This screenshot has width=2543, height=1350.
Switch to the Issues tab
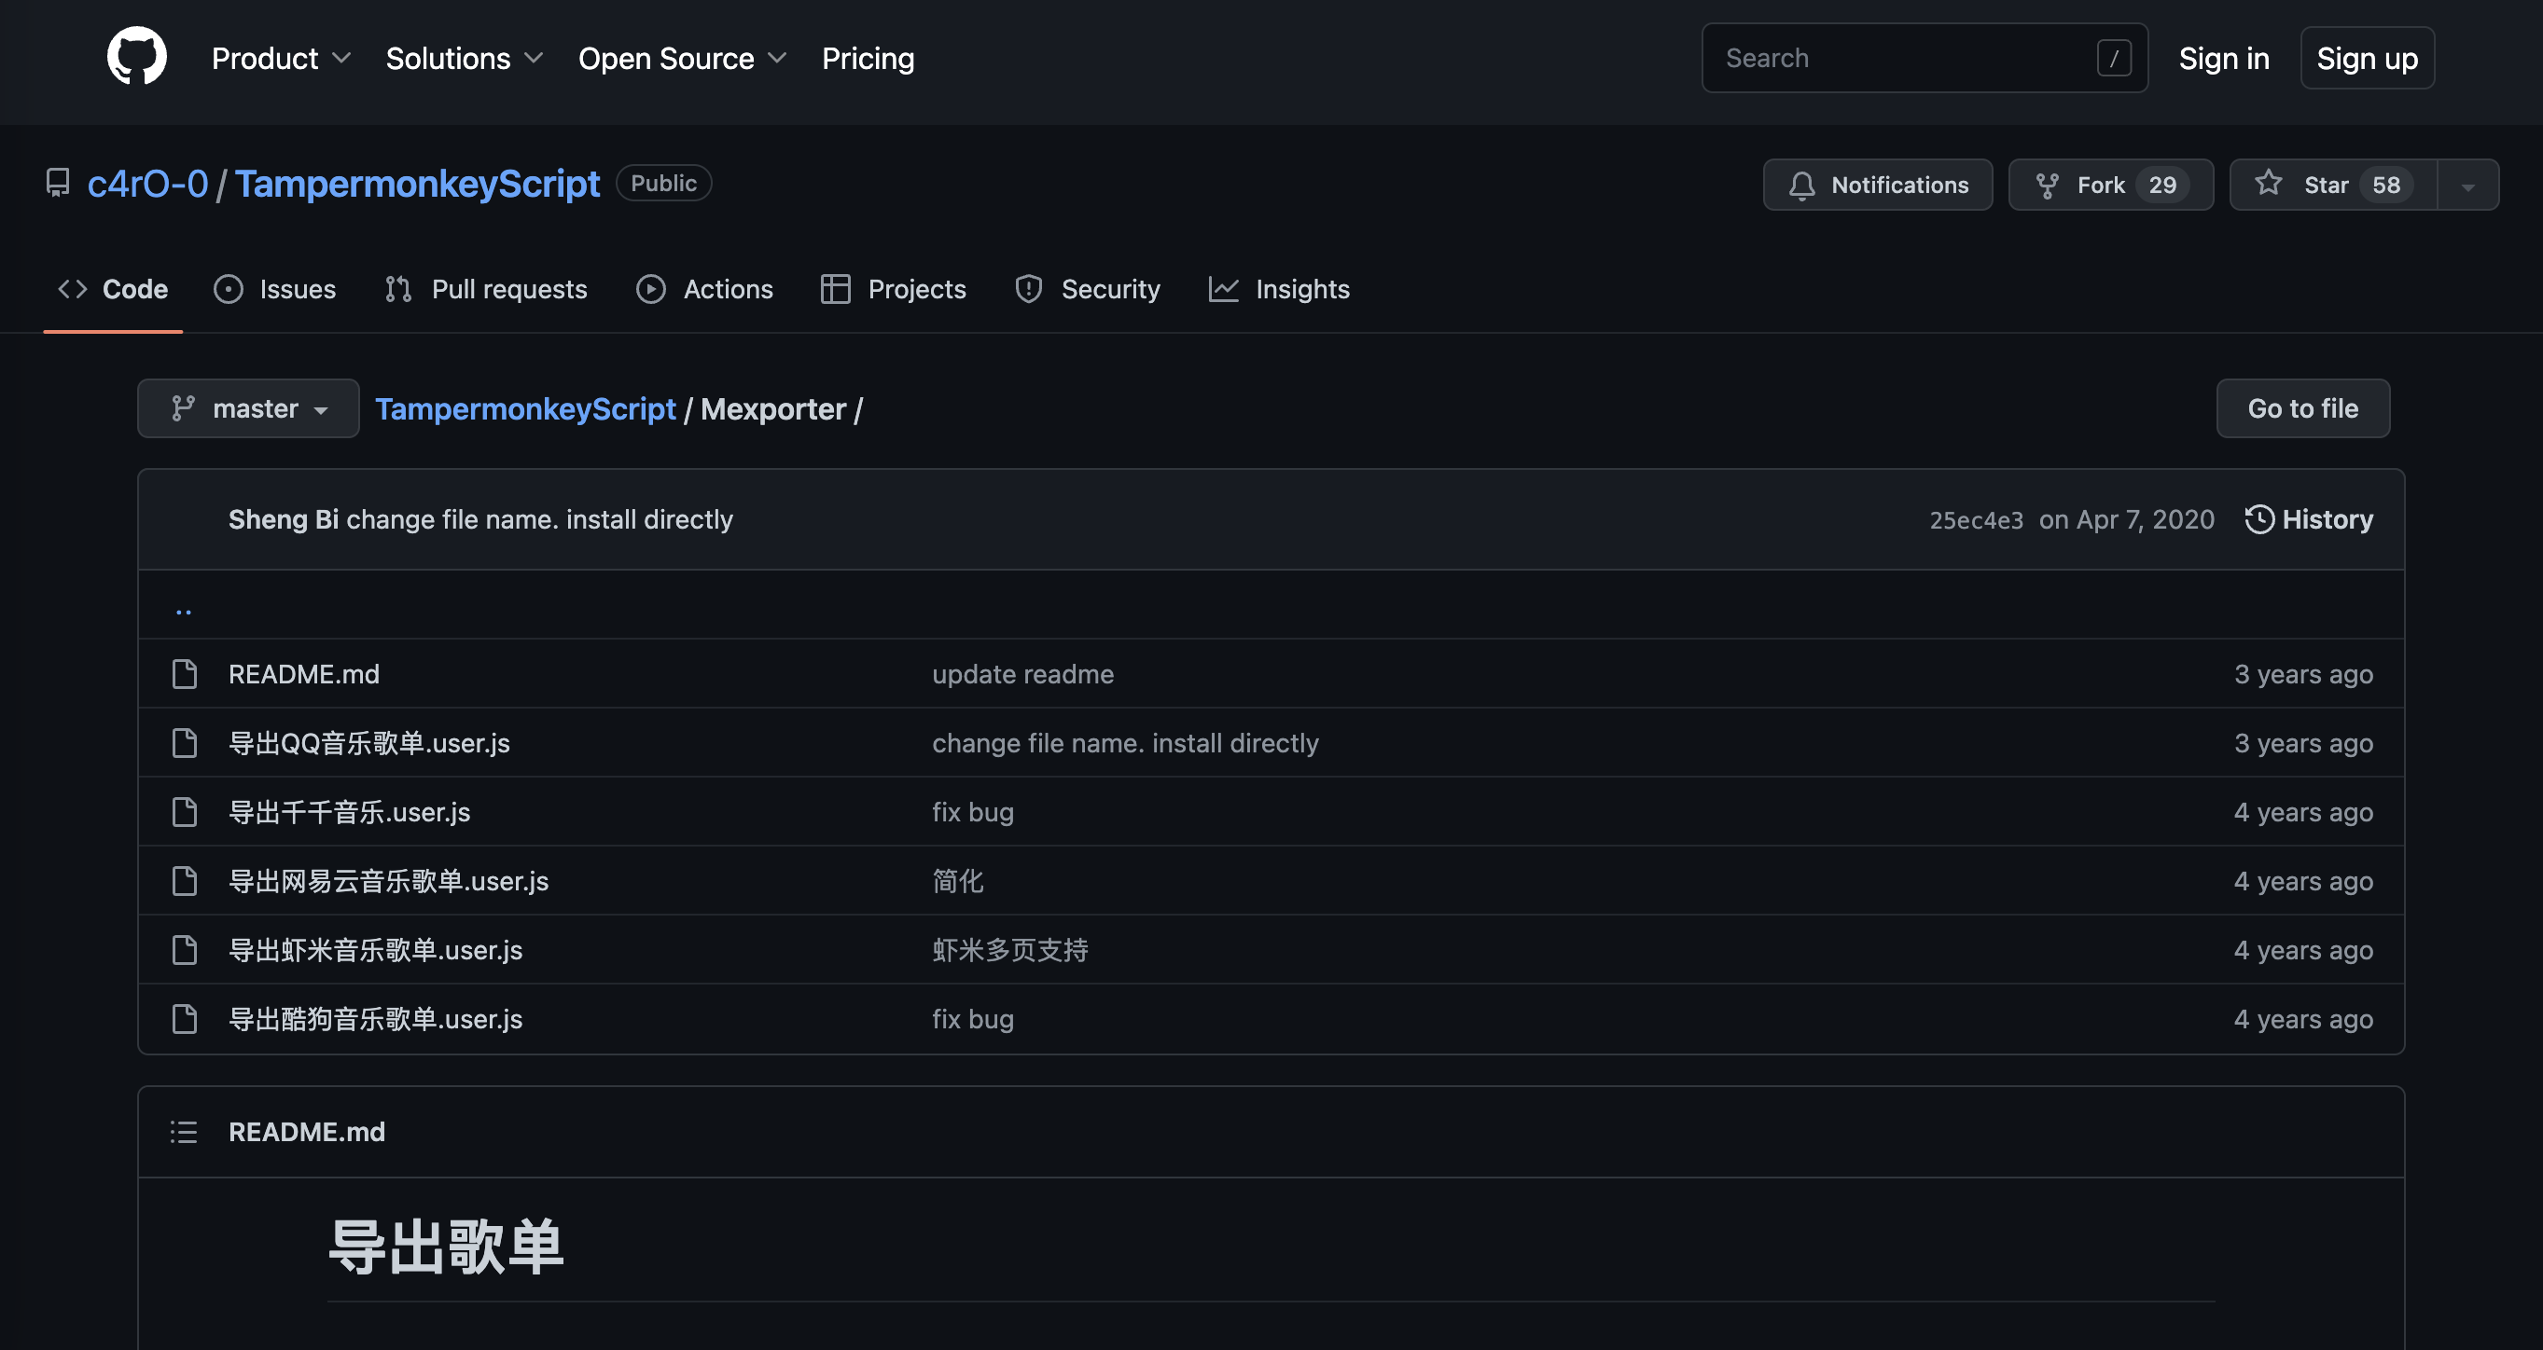click(x=275, y=289)
